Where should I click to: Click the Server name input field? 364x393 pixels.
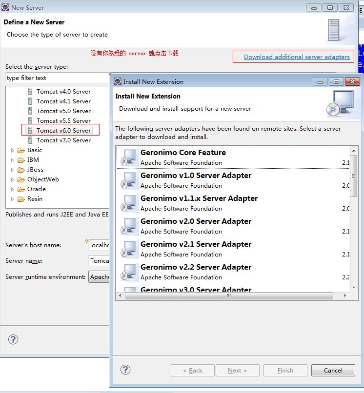[x=99, y=261]
